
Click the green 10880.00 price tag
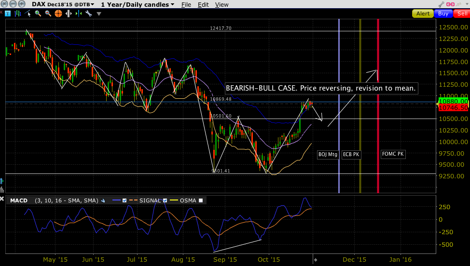tap(453, 101)
